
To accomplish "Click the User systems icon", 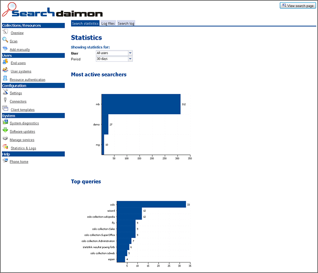I will click(5, 70).
